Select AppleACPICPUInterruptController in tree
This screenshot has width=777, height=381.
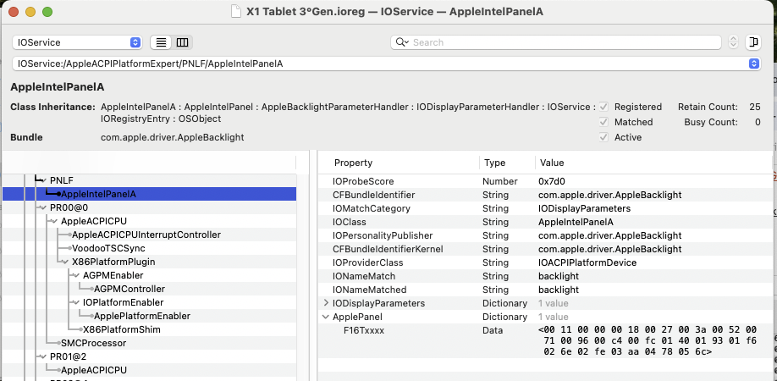point(146,235)
